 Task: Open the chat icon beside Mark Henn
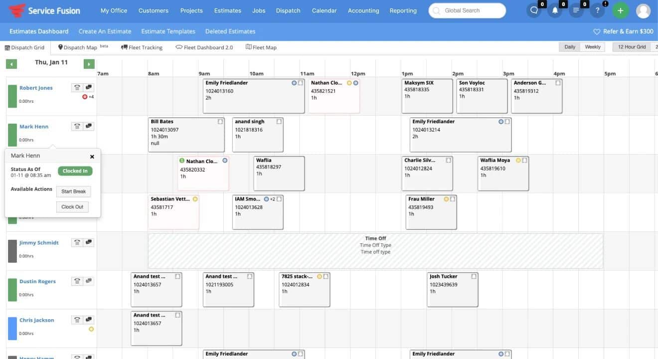[x=89, y=126]
